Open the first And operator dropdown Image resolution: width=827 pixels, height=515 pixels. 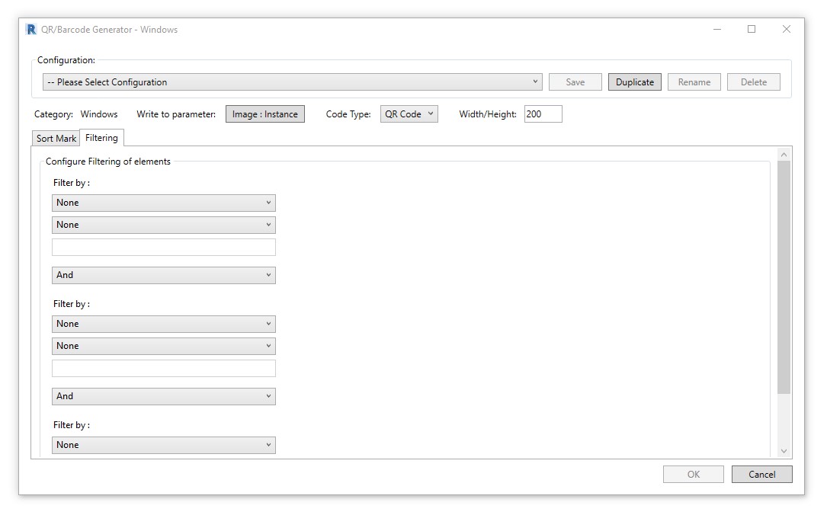point(163,275)
